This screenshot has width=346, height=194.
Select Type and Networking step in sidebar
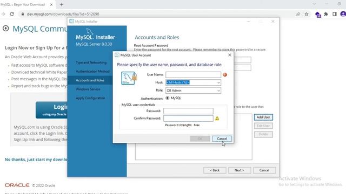91,63
